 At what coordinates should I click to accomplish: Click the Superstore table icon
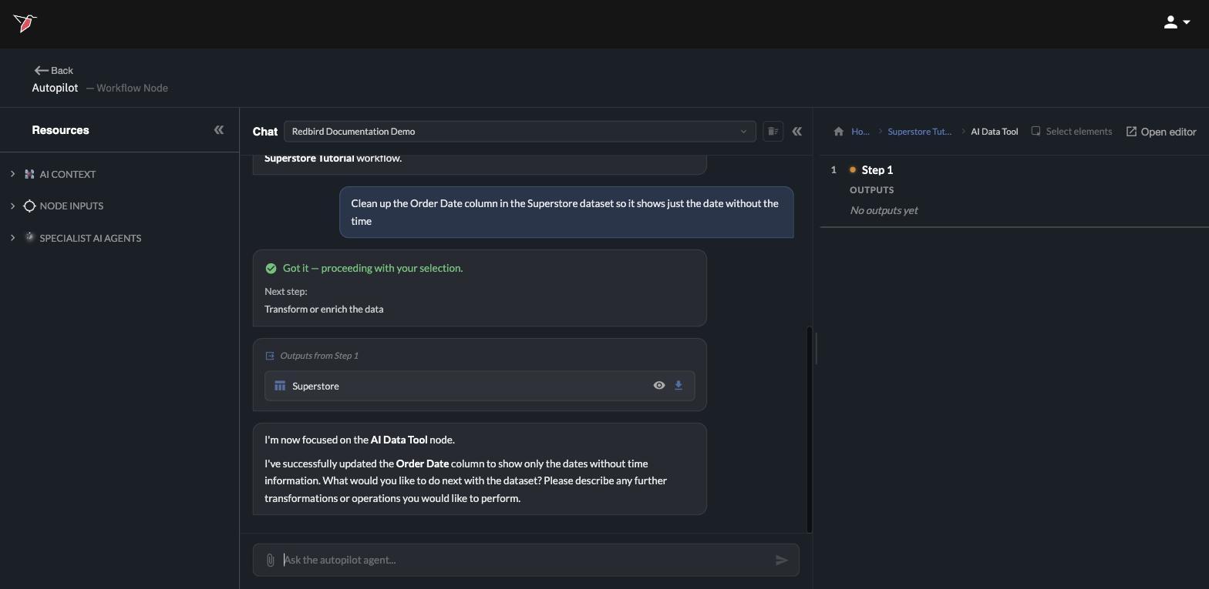pyautogui.click(x=280, y=386)
